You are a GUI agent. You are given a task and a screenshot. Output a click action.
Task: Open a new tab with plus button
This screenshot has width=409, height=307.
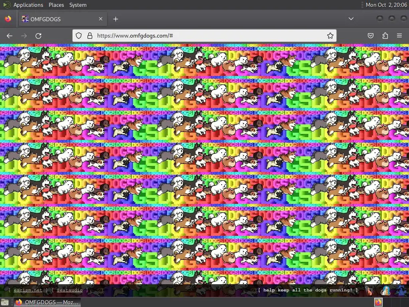[115, 19]
